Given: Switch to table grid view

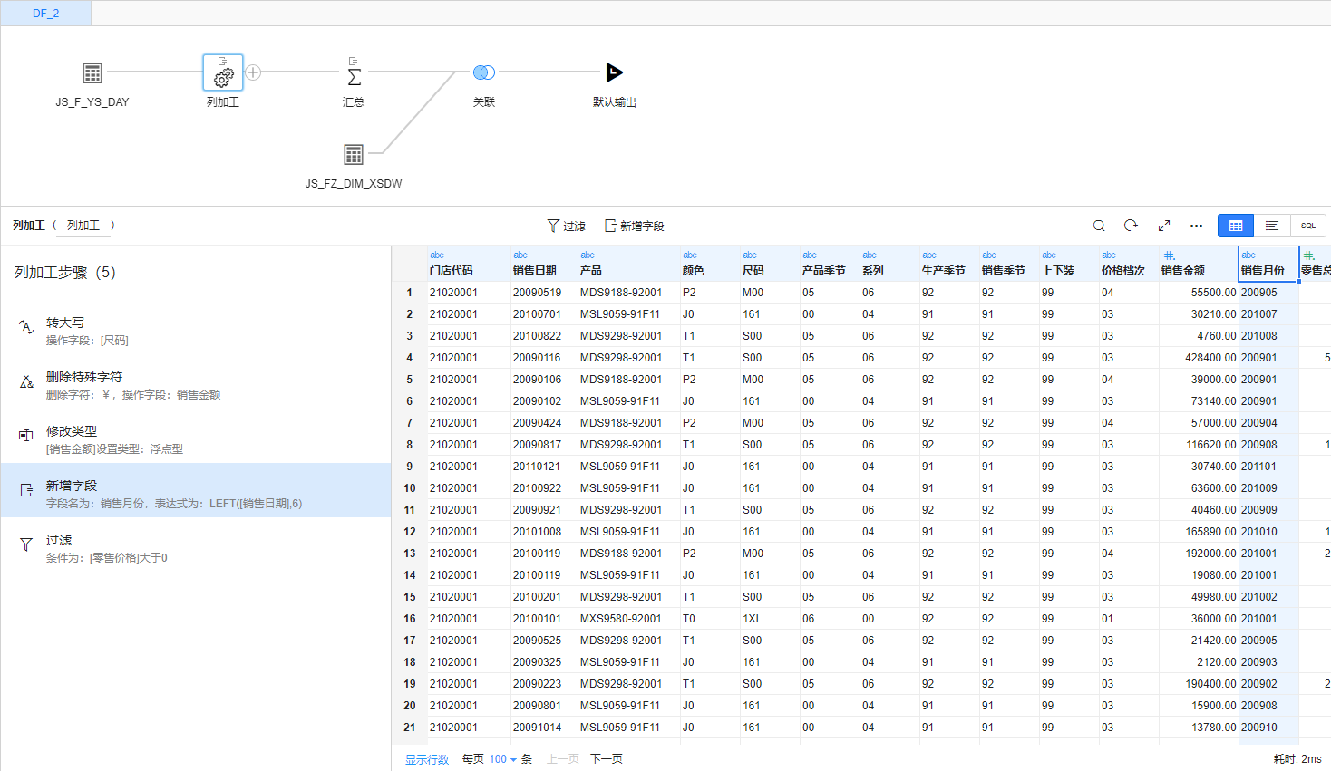Looking at the screenshot, I should 1236,226.
